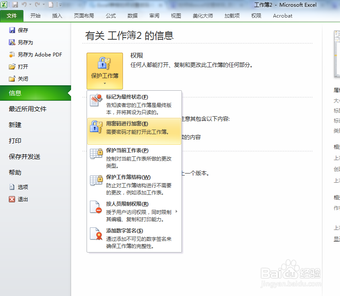Click the 另存为 Adobe PDF icon
The height and width of the screenshot is (296, 340).
[x=12, y=54]
